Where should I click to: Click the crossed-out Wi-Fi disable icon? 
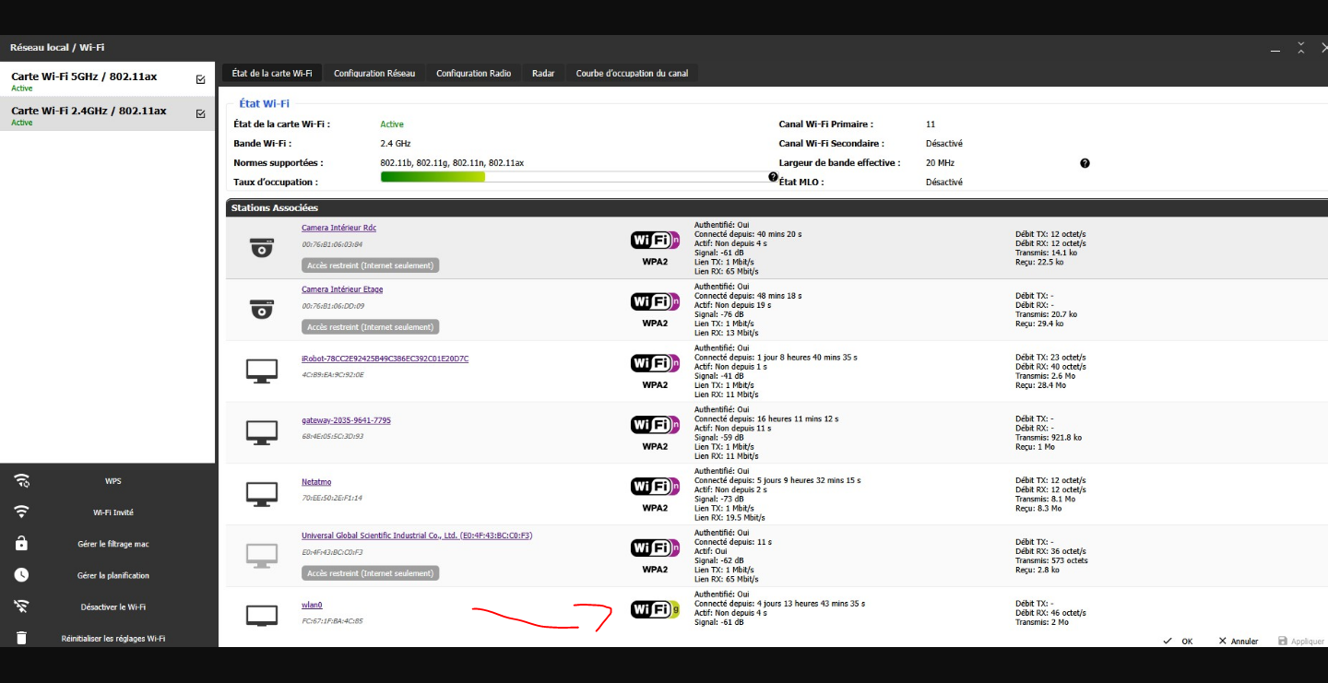click(22, 606)
